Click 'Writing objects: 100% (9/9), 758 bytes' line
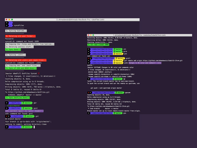 pos(33,87)
